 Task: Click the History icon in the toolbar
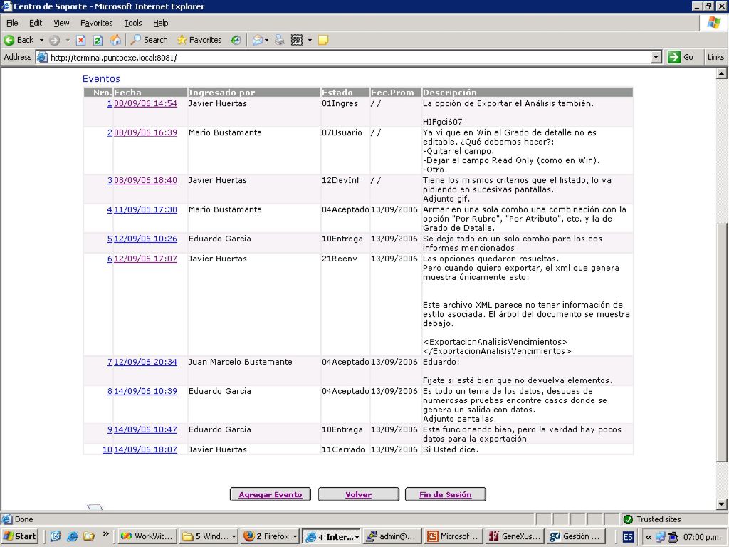(x=236, y=40)
